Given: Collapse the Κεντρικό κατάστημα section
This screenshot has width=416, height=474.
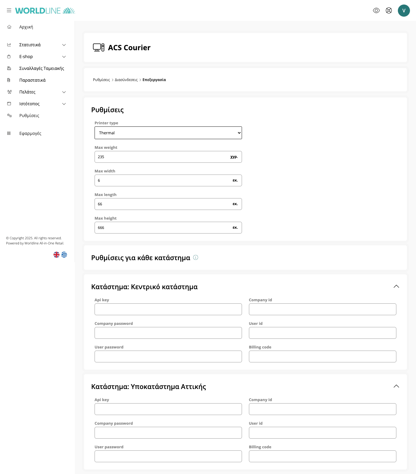Looking at the screenshot, I should [x=396, y=286].
